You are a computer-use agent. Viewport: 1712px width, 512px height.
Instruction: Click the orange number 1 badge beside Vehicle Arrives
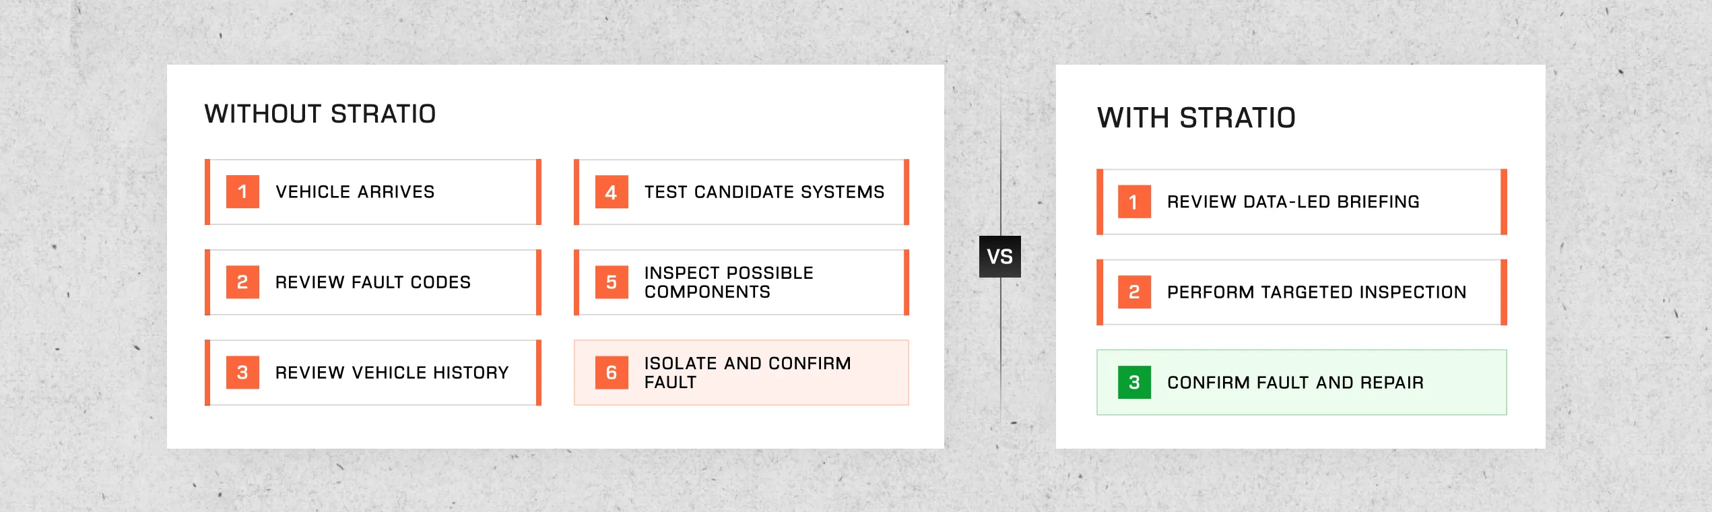tap(242, 192)
